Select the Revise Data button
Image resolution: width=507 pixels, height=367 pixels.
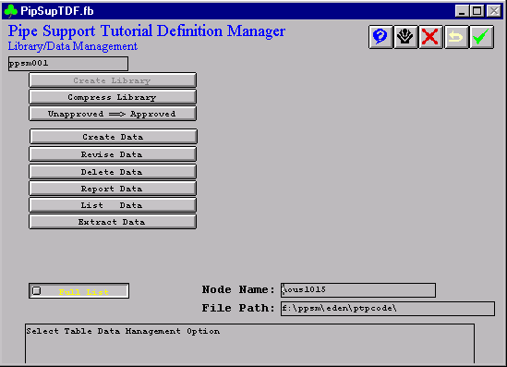[113, 154]
